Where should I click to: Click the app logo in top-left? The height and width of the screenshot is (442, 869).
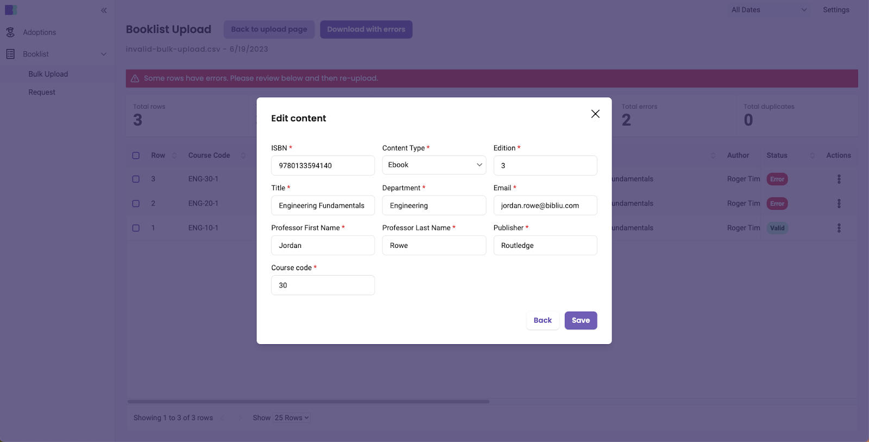(11, 10)
